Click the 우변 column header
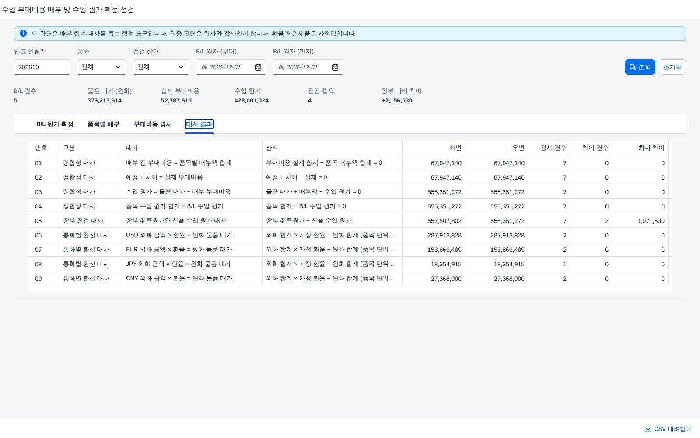Viewport: 700px width, 438px height. [497, 148]
